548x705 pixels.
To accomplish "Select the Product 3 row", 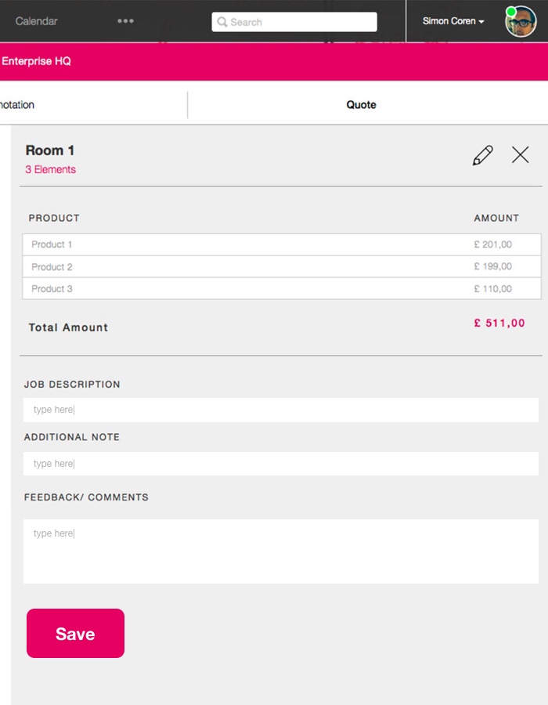I will pos(281,288).
